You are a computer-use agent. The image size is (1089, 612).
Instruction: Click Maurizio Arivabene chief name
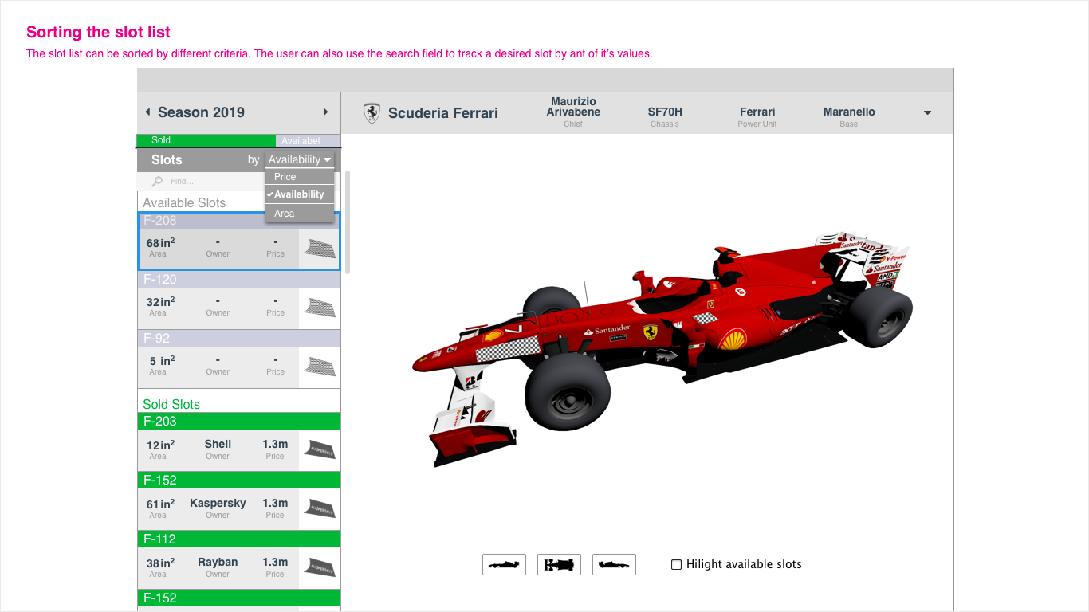coord(573,107)
